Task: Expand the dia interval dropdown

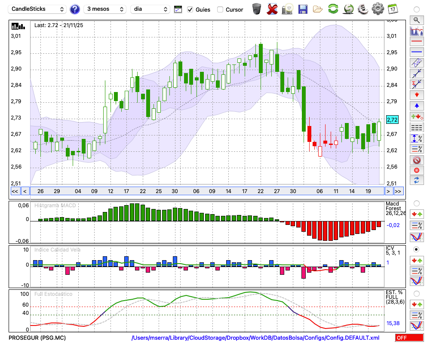Action: tap(150, 9)
